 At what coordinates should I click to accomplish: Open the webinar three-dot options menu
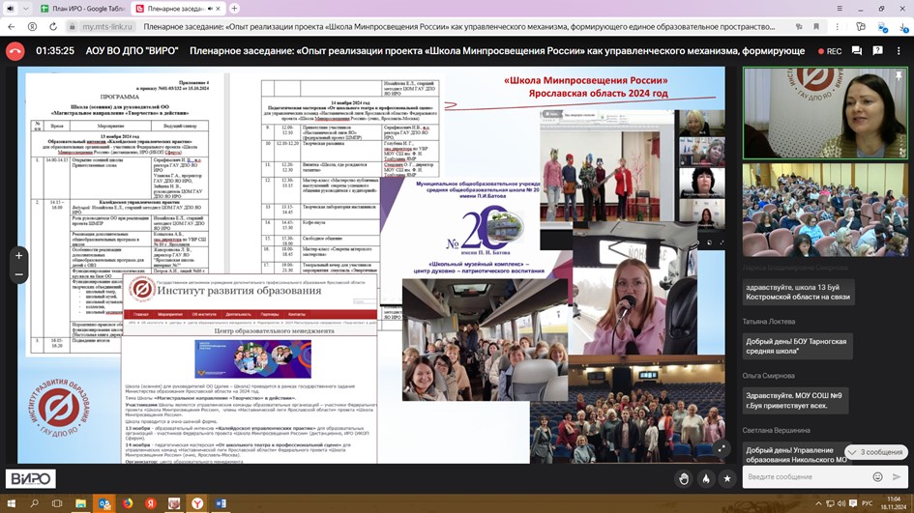899,51
